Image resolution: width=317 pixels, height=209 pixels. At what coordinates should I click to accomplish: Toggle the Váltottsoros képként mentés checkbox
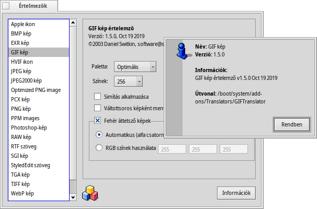[x=97, y=108]
